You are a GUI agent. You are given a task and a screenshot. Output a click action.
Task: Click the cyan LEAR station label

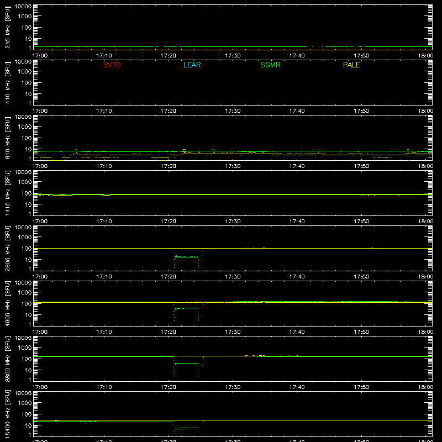pyautogui.click(x=192, y=65)
